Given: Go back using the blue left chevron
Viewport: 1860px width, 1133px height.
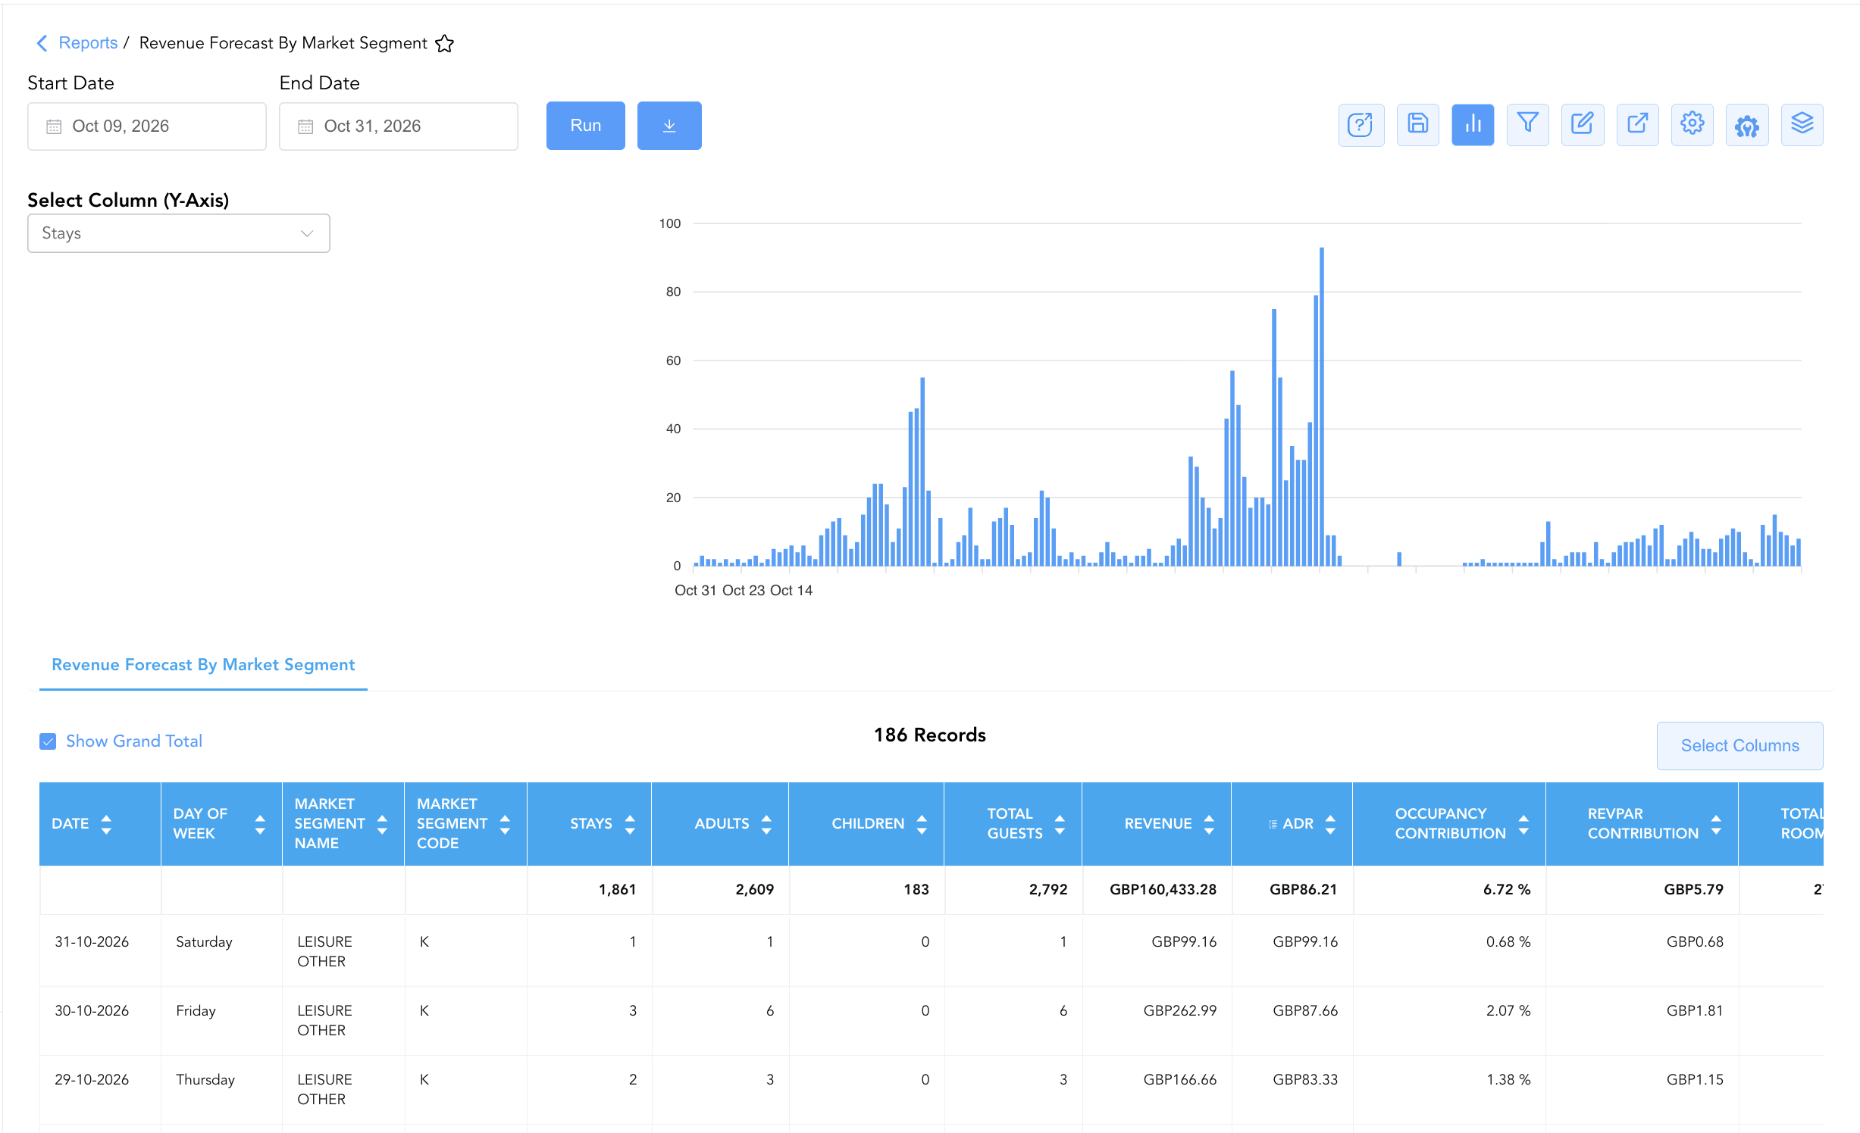Looking at the screenshot, I should click(x=42, y=43).
